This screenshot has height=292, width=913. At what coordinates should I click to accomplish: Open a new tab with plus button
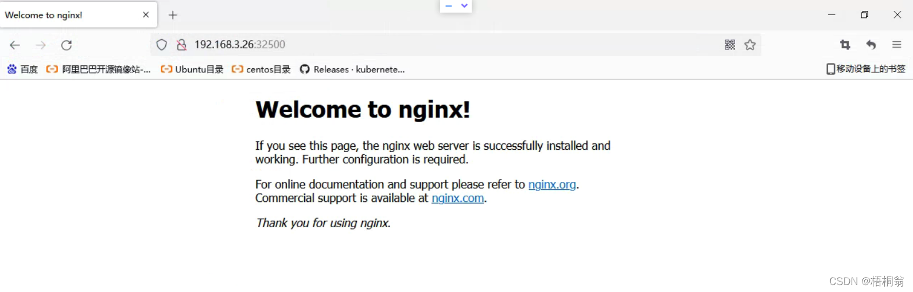(173, 15)
